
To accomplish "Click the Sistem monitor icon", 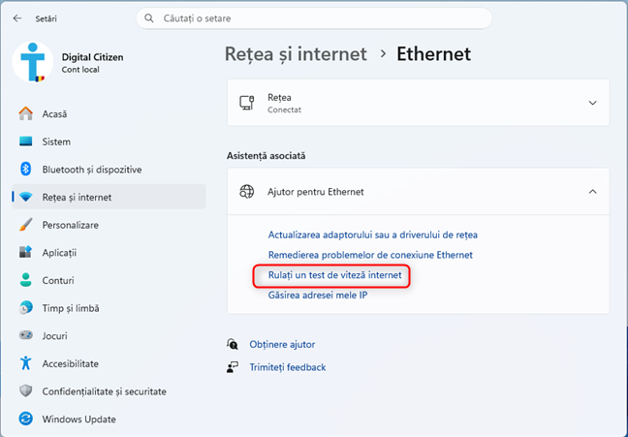I will click(x=25, y=141).
